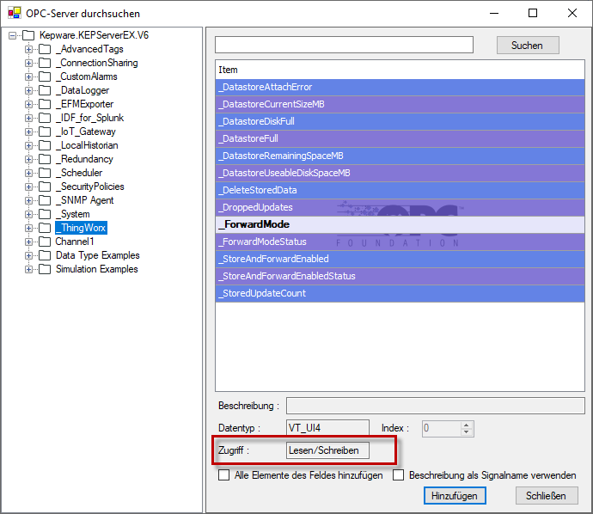Screen dimensions: 593x514
Task: Click the Zugriff field showing Lesen/Schreiben
Action: (x=327, y=450)
